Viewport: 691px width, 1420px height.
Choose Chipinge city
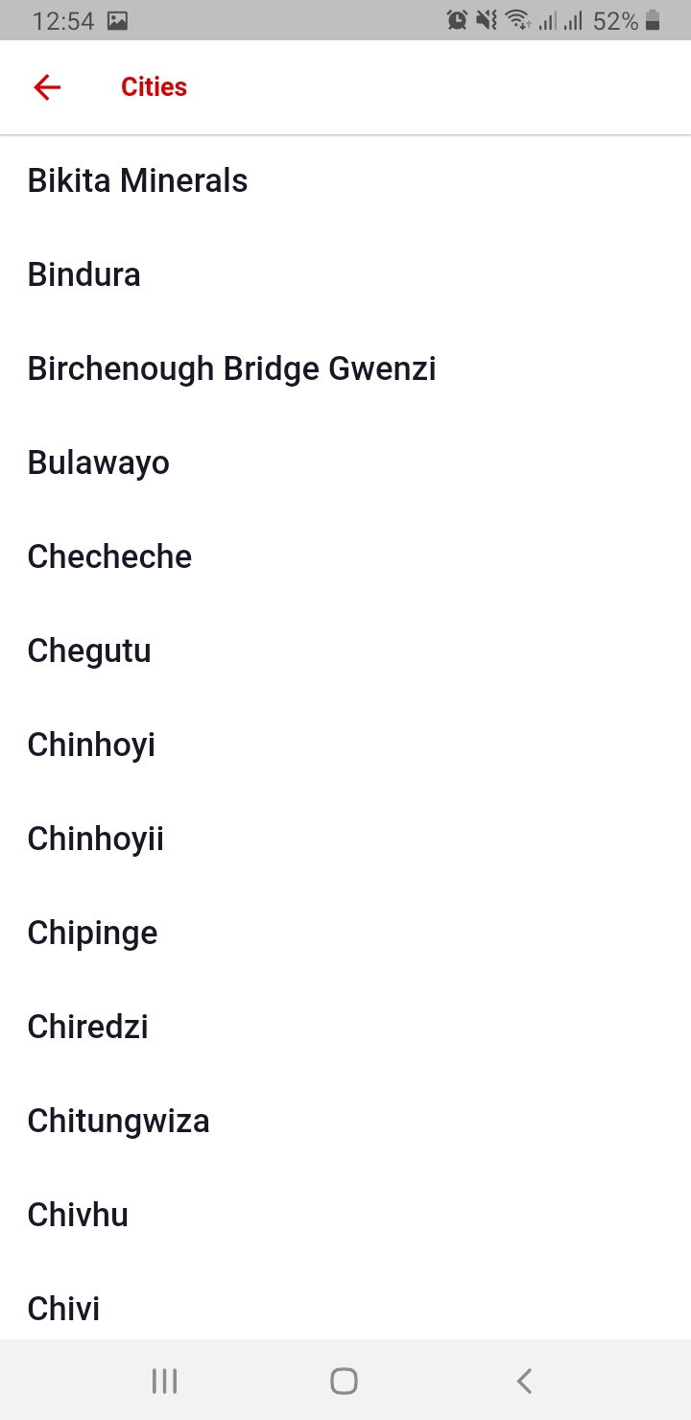point(92,933)
